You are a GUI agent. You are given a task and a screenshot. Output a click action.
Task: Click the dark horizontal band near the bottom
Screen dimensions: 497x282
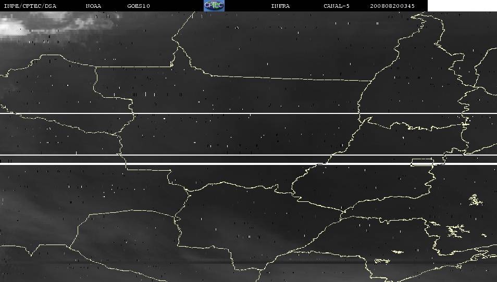point(156,263)
